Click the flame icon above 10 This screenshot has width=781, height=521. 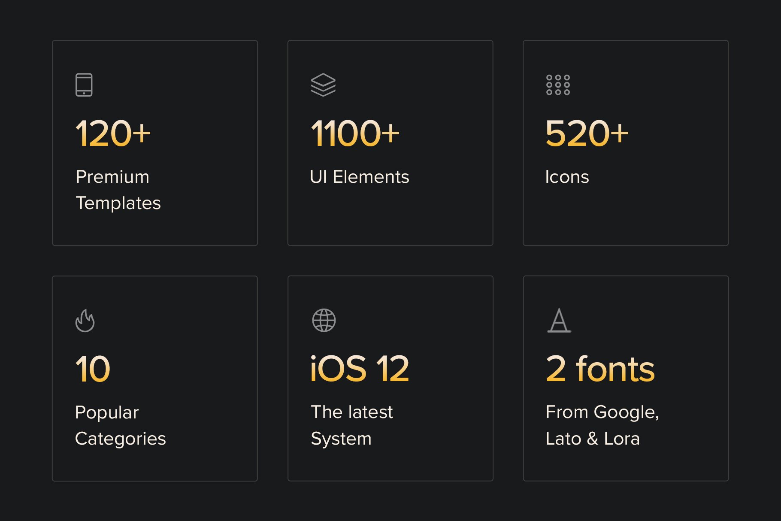pos(85,321)
